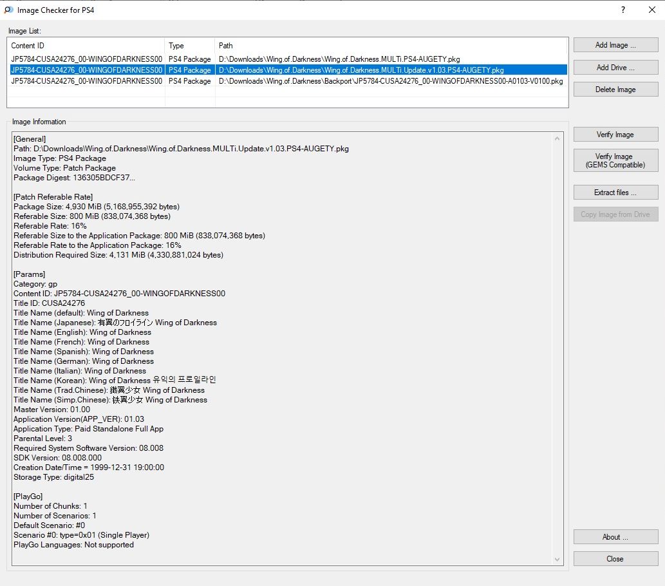
Task: Click the Title Name (Japanese) line
Action: point(115,323)
